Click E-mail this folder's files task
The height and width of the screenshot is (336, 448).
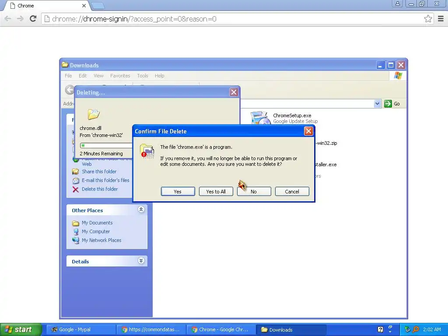click(105, 180)
